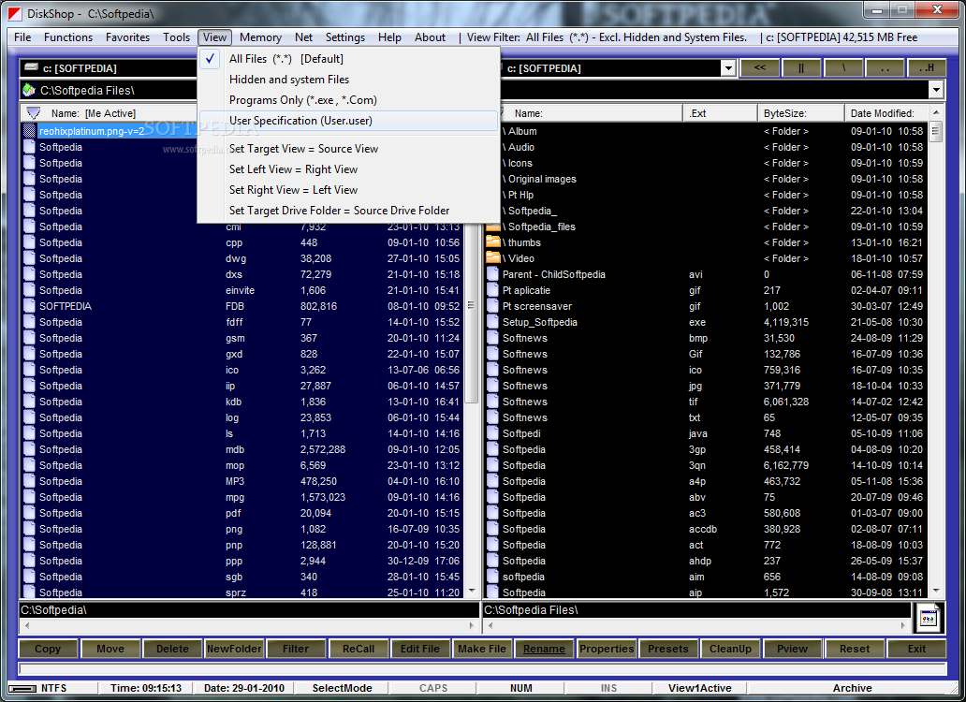Click the '||' button in right pane toolbar

click(x=801, y=67)
